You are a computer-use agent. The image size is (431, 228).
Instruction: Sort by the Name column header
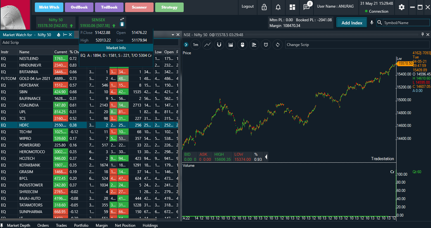click(x=35, y=52)
